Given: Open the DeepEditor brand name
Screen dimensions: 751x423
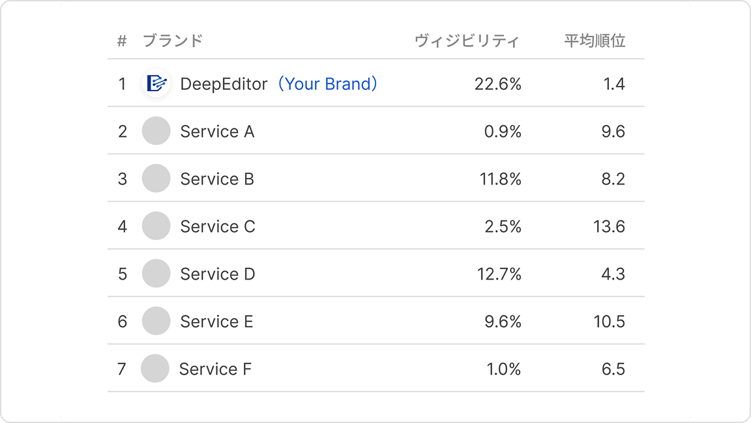Looking at the screenshot, I should coord(224,84).
